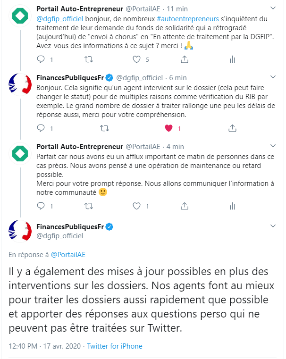Open Portail Auto-Entrepreneur's green avatar on first tweet

pos(20,16)
